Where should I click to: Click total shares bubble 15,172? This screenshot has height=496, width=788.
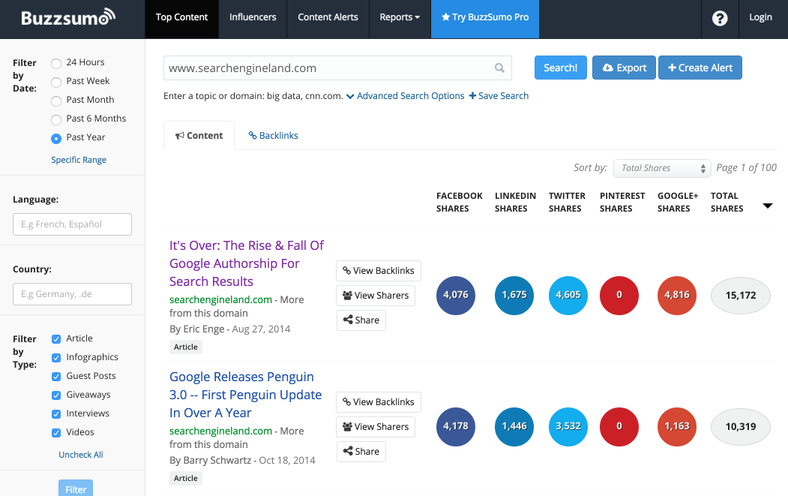(x=741, y=296)
